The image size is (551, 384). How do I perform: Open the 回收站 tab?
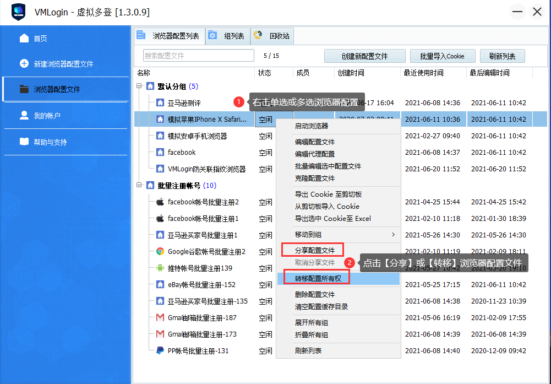click(x=272, y=36)
